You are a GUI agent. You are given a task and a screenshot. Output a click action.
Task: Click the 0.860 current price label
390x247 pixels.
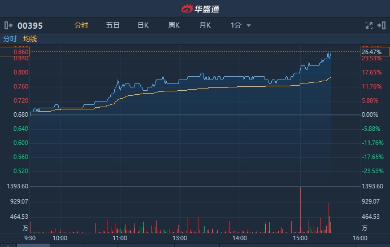21,52
